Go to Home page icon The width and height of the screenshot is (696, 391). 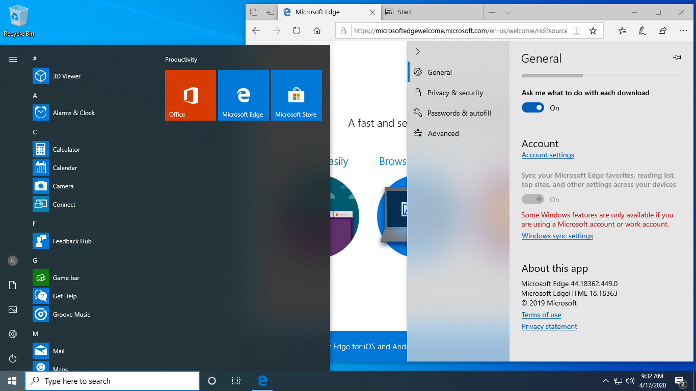[317, 31]
